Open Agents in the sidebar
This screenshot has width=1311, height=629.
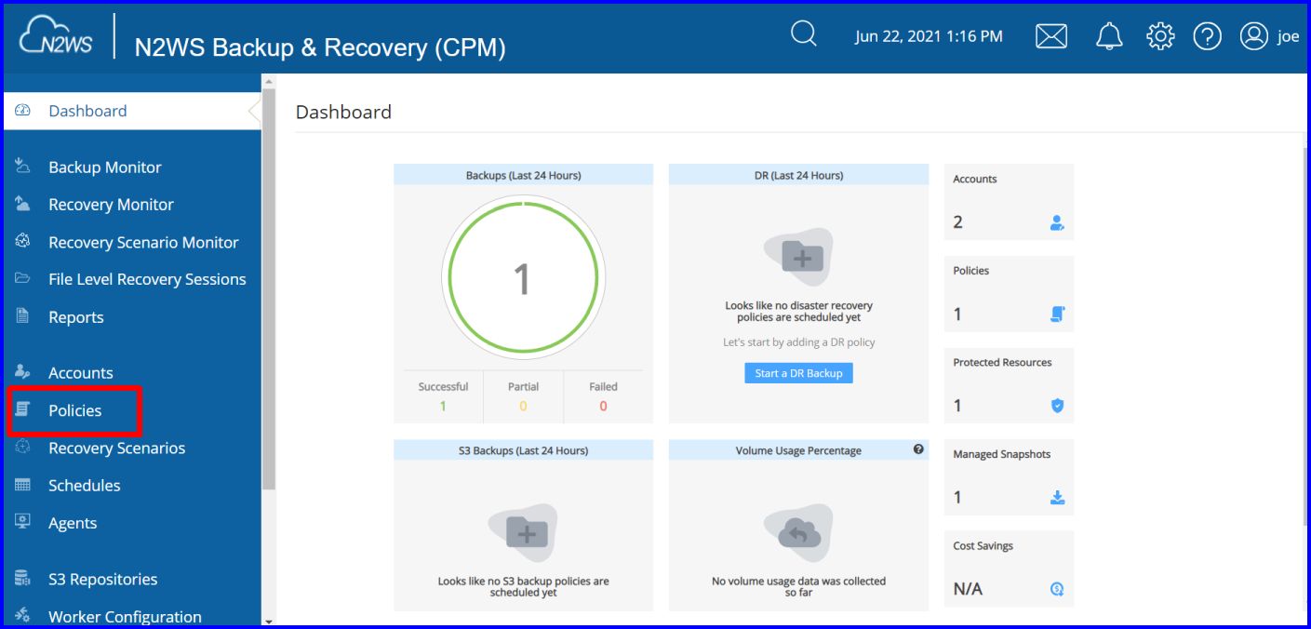73,523
